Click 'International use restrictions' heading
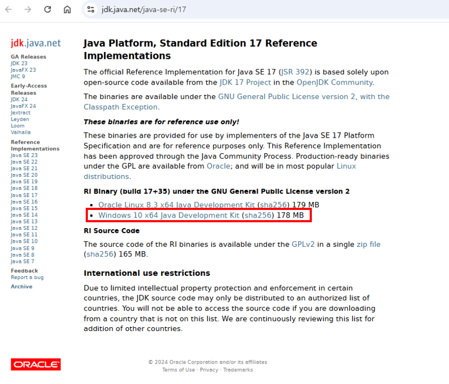 [147, 273]
